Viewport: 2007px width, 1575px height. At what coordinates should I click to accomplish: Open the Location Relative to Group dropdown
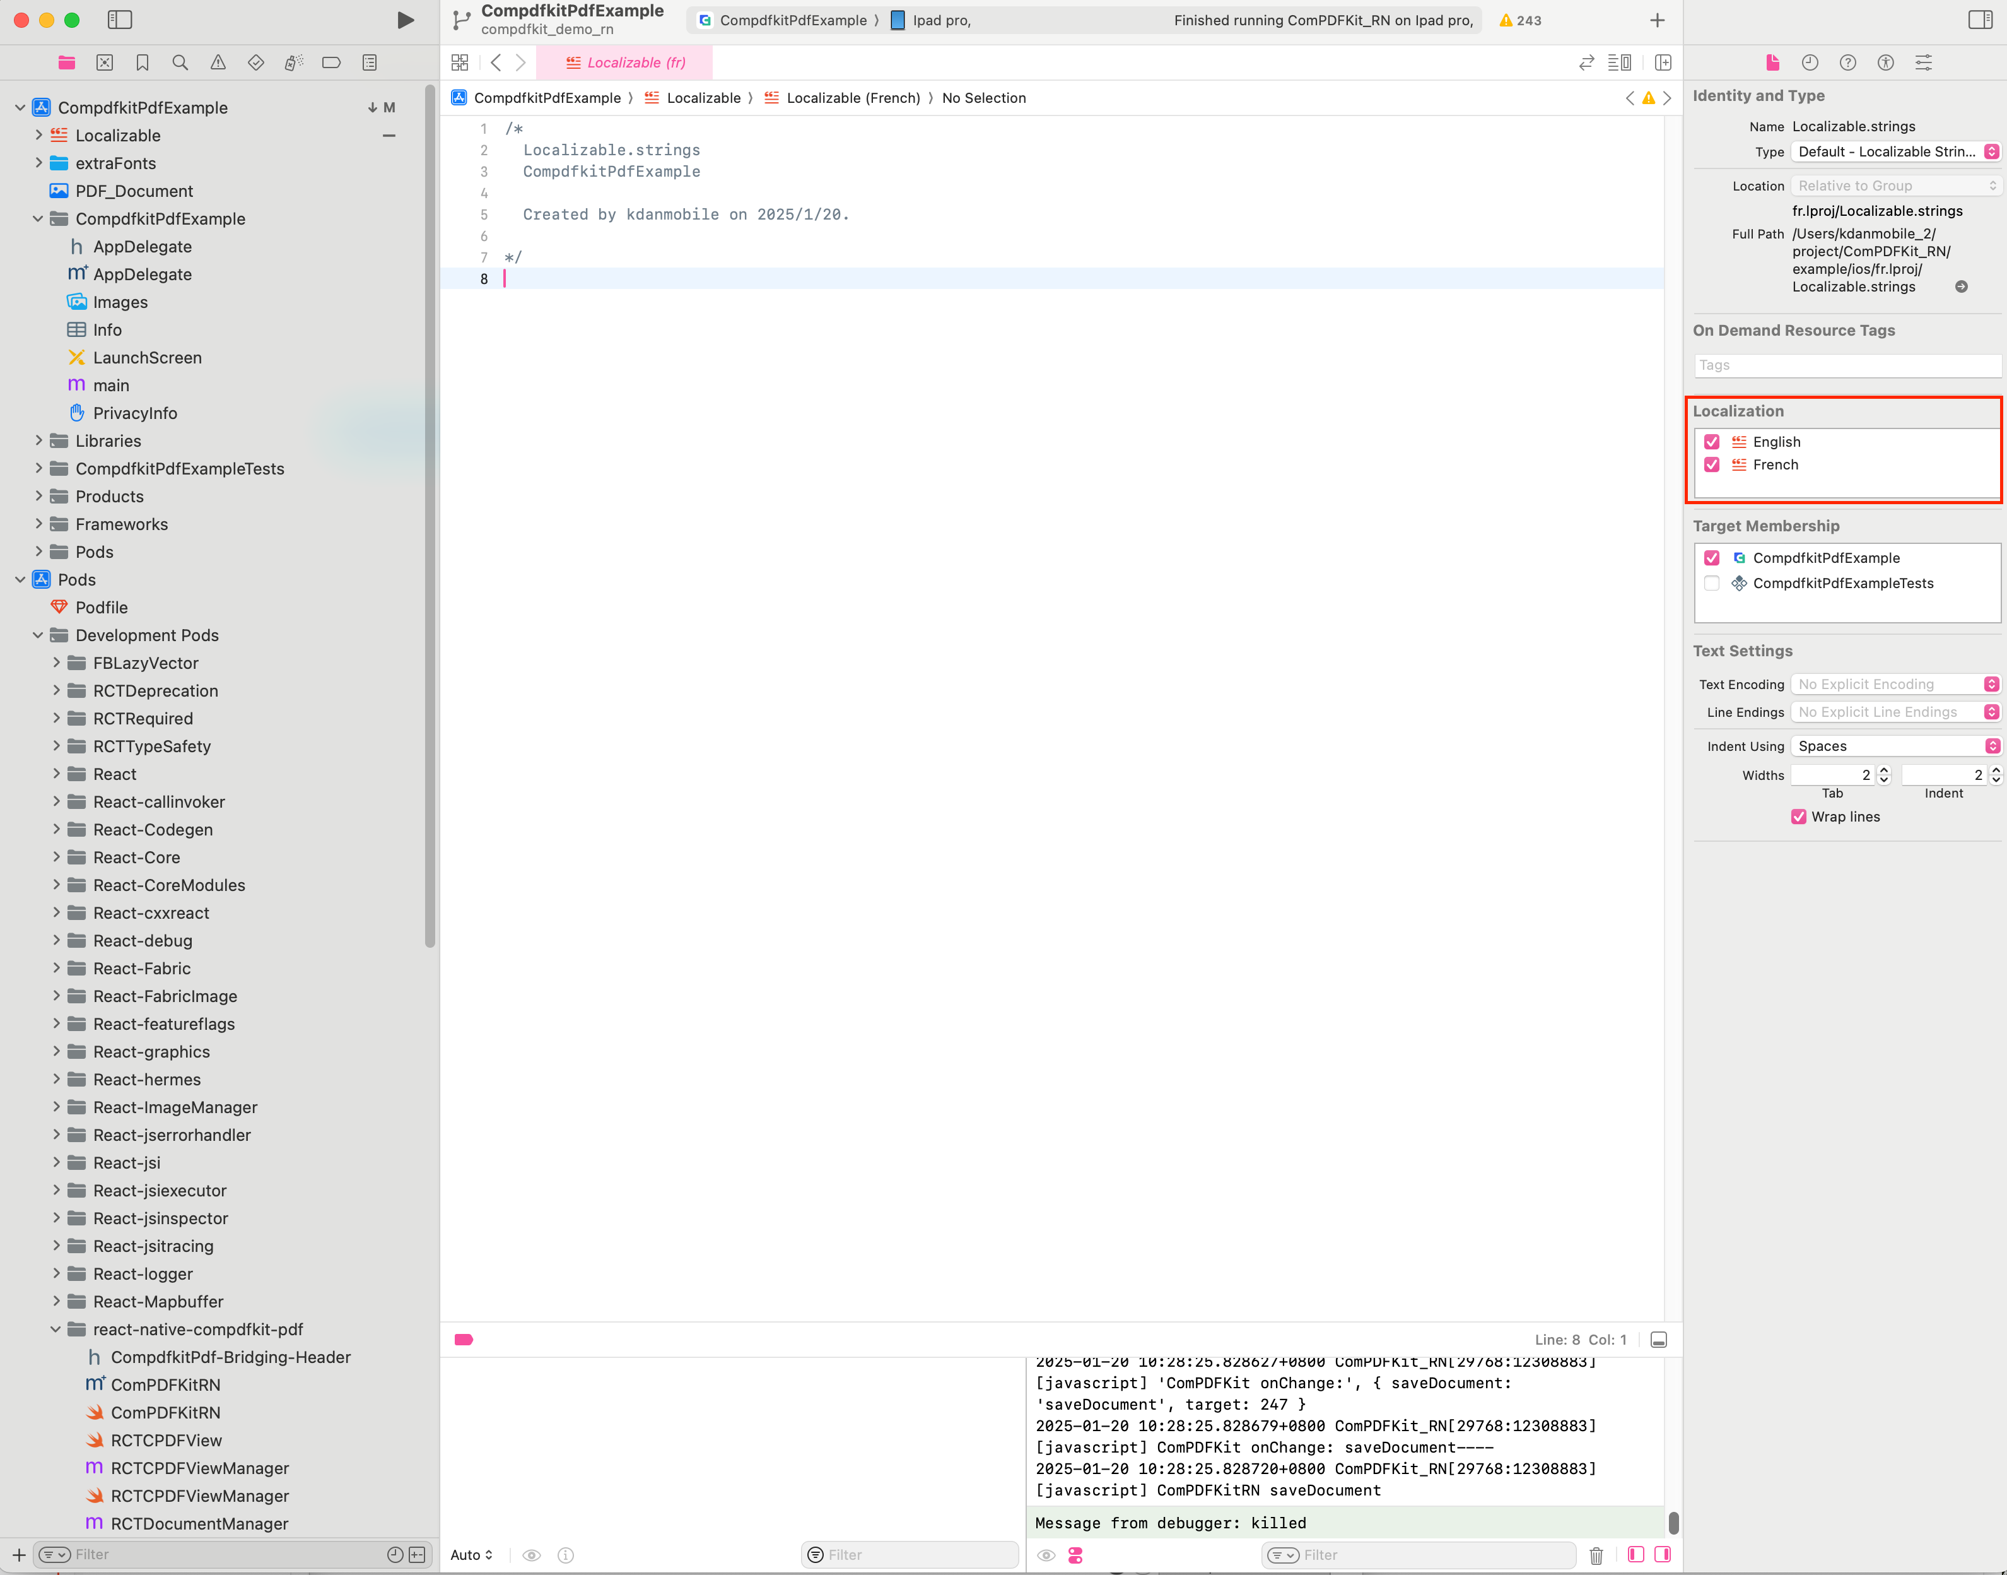coord(1897,186)
